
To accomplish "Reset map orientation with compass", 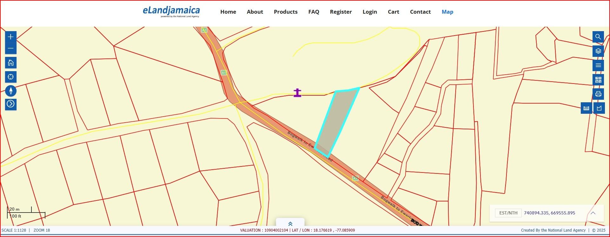I will click(10, 91).
